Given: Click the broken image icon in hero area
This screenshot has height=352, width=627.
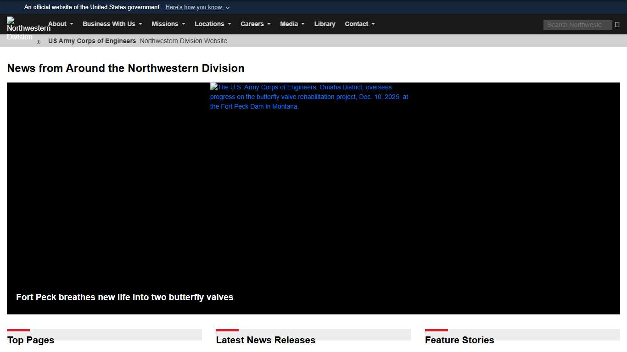Looking at the screenshot, I should 213,87.
